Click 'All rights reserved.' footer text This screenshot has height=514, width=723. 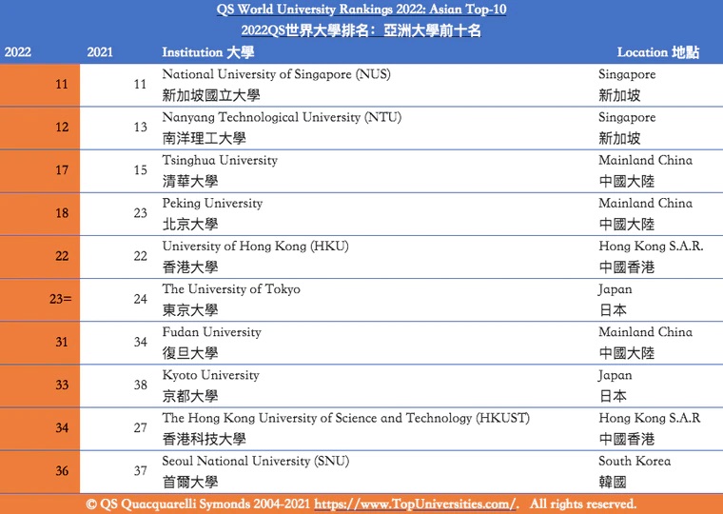(x=583, y=504)
